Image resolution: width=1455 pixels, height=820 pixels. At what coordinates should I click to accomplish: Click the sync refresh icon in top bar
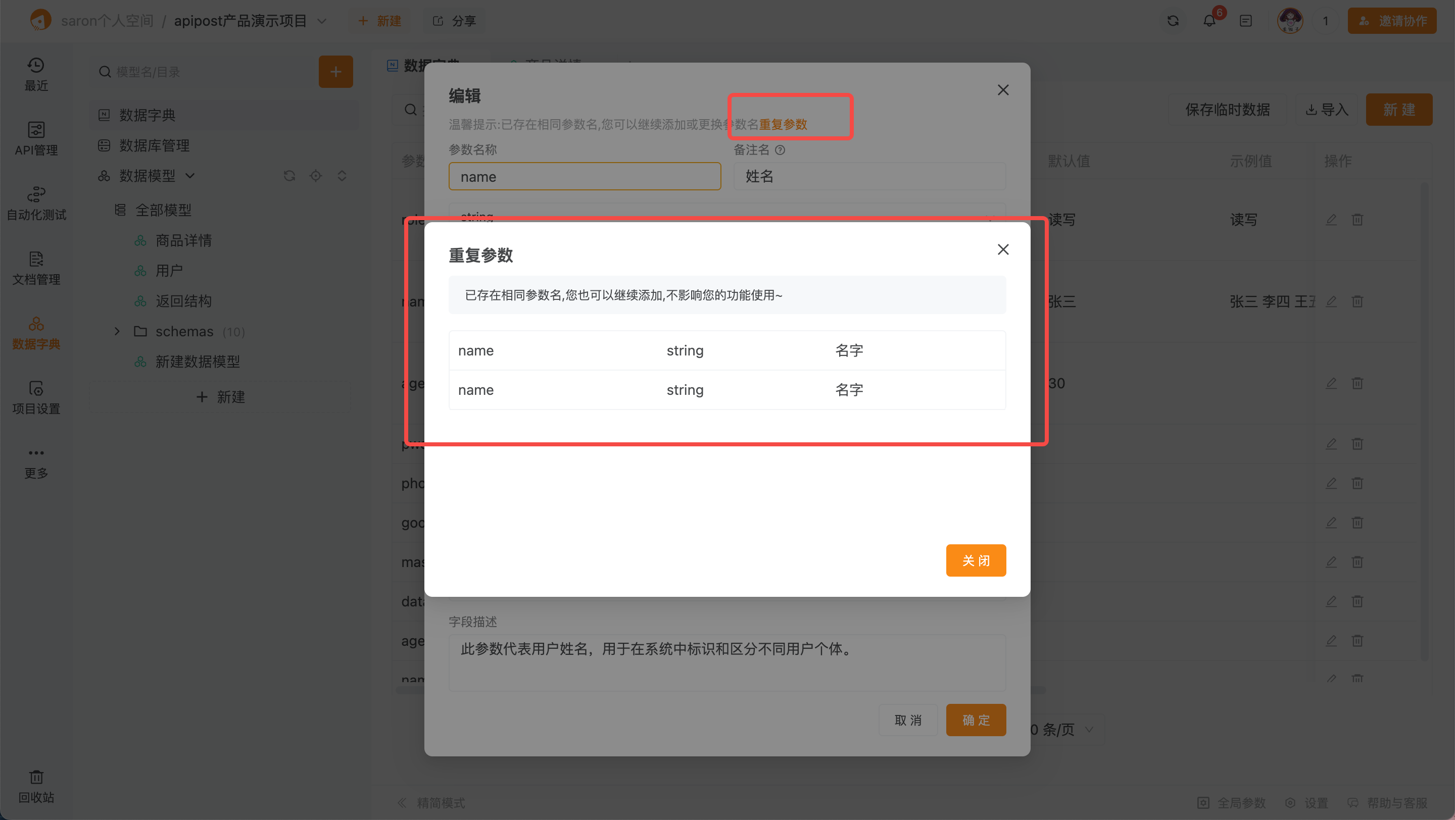(x=1173, y=21)
